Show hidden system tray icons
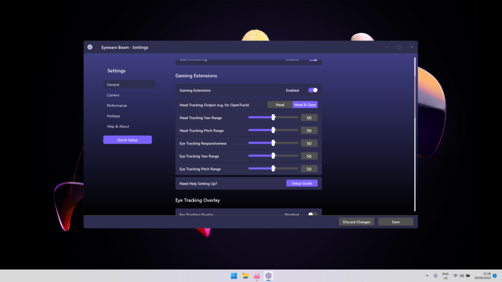The width and height of the screenshot is (502, 282). click(427, 276)
